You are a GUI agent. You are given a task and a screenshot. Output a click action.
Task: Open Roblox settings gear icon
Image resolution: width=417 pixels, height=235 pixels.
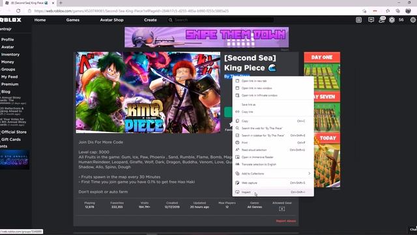[413, 20]
